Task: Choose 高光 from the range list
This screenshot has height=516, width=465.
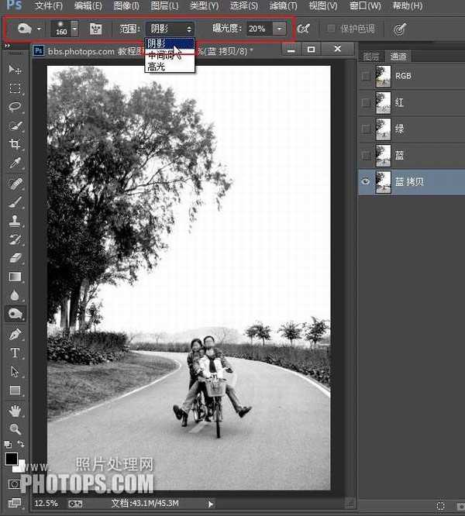Action: 157,67
